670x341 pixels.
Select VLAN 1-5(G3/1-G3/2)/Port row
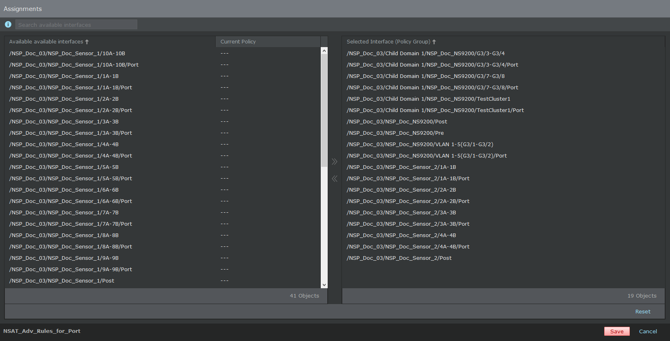[x=503, y=155]
